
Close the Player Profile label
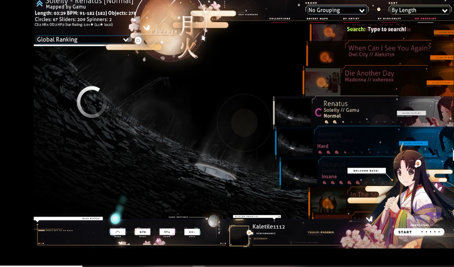click(x=279, y=217)
